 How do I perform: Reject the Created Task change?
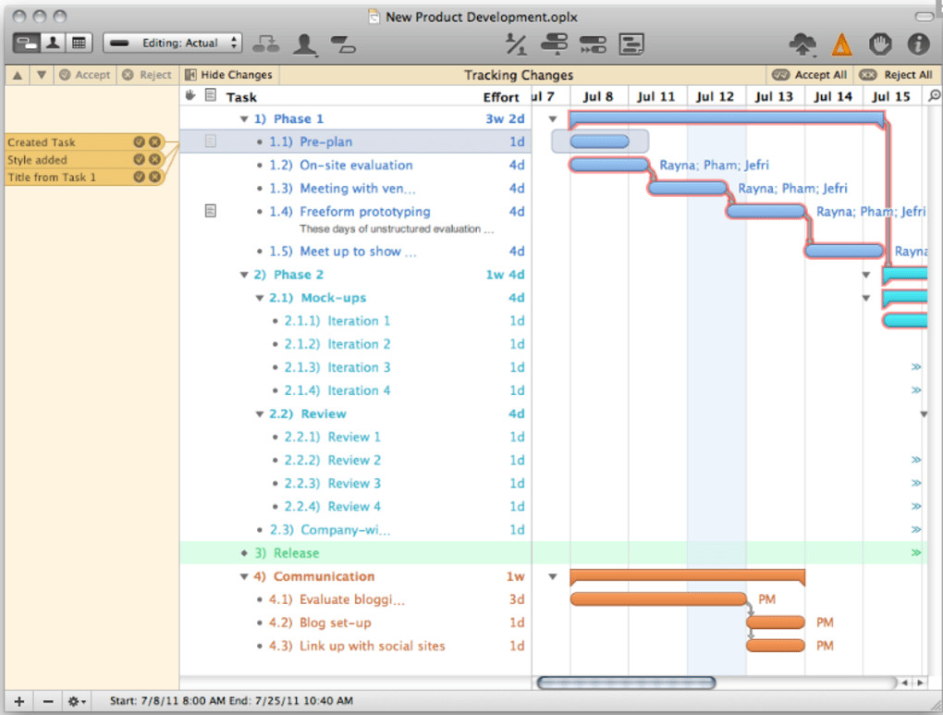154,142
